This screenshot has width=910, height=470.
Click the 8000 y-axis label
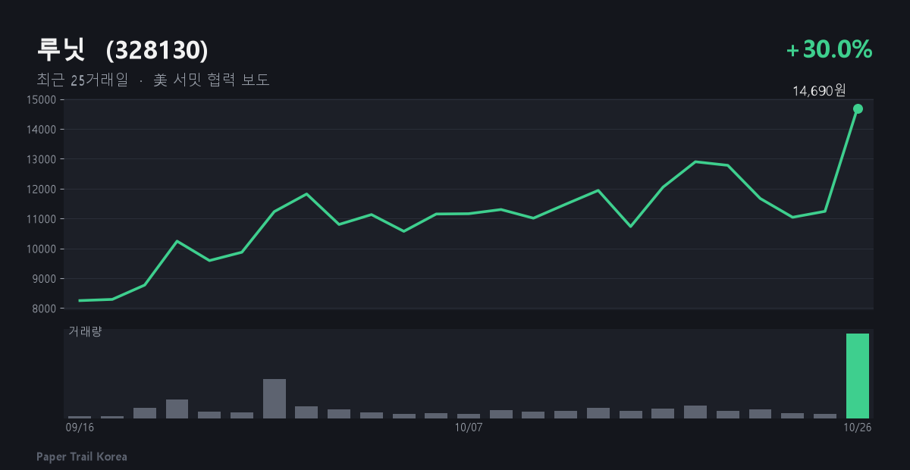click(45, 309)
